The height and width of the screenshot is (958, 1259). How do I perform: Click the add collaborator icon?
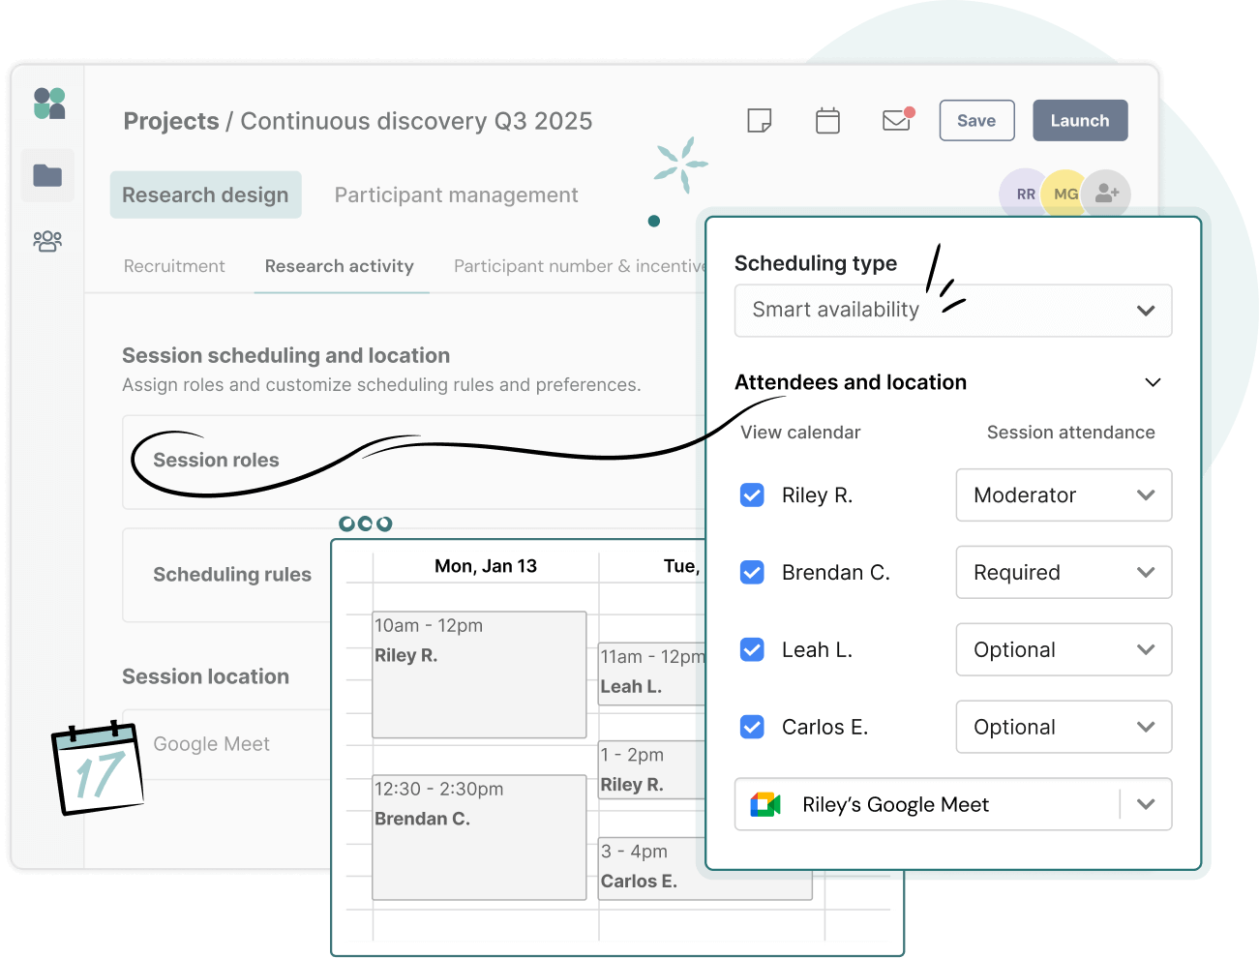(1106, 194)
